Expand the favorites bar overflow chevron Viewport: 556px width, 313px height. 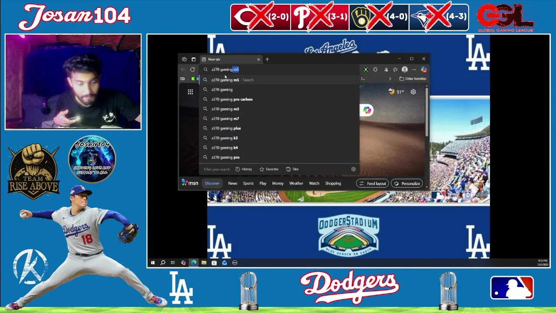coord(390,79)
